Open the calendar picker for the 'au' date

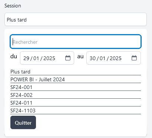coord(134,58)
